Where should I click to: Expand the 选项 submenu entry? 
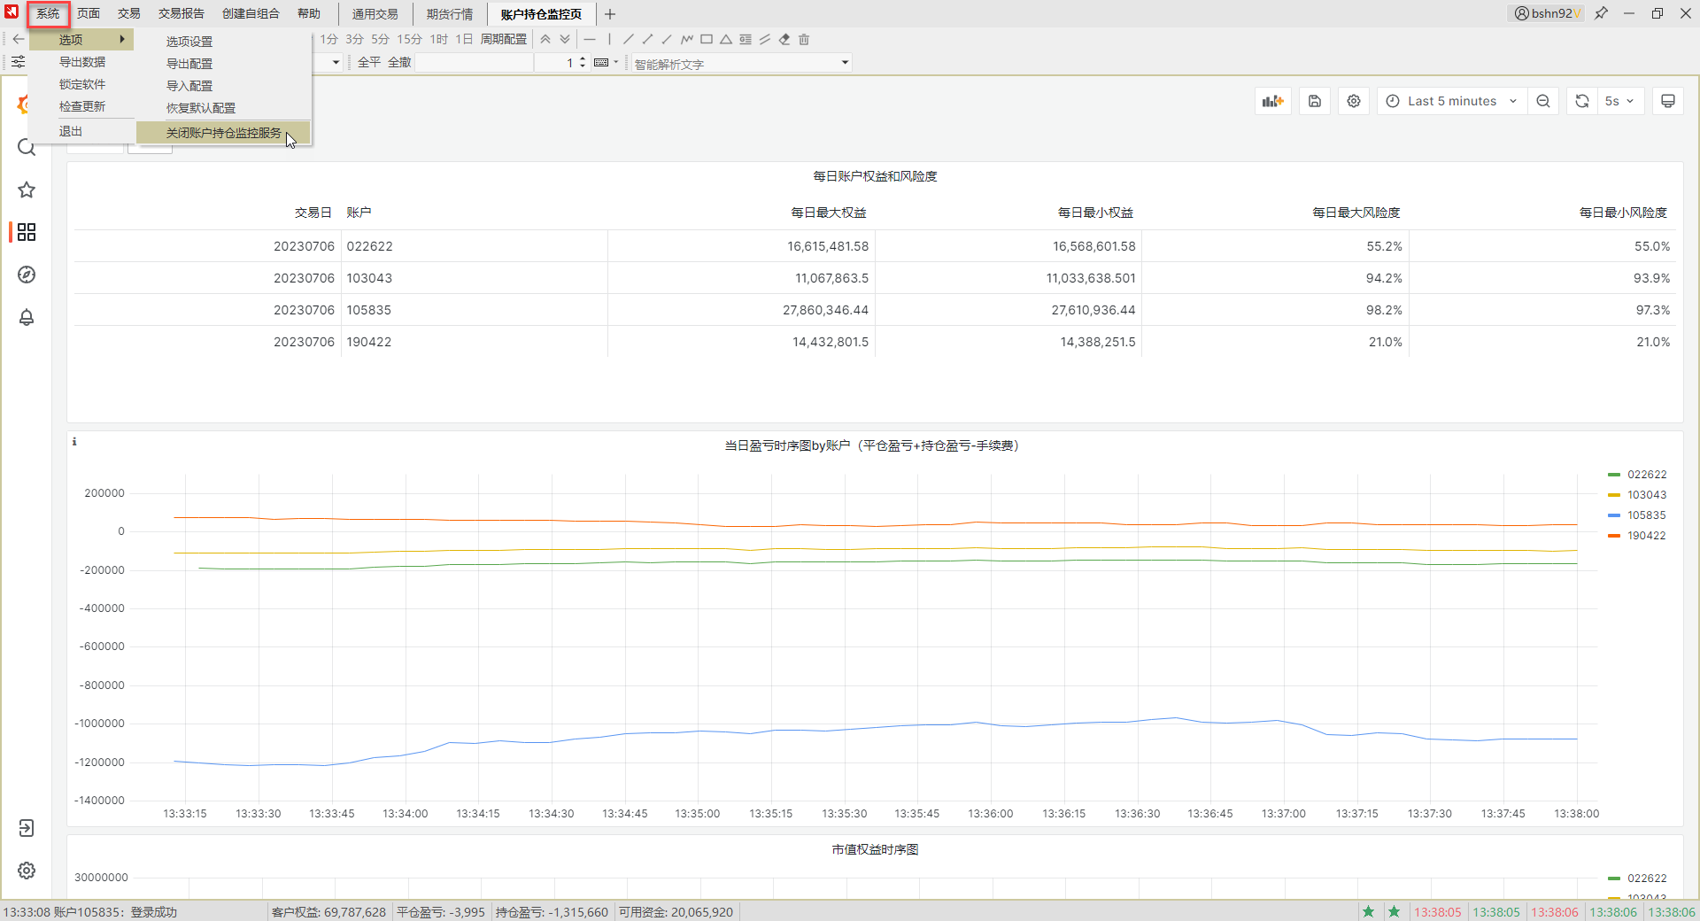pos(81,39)
